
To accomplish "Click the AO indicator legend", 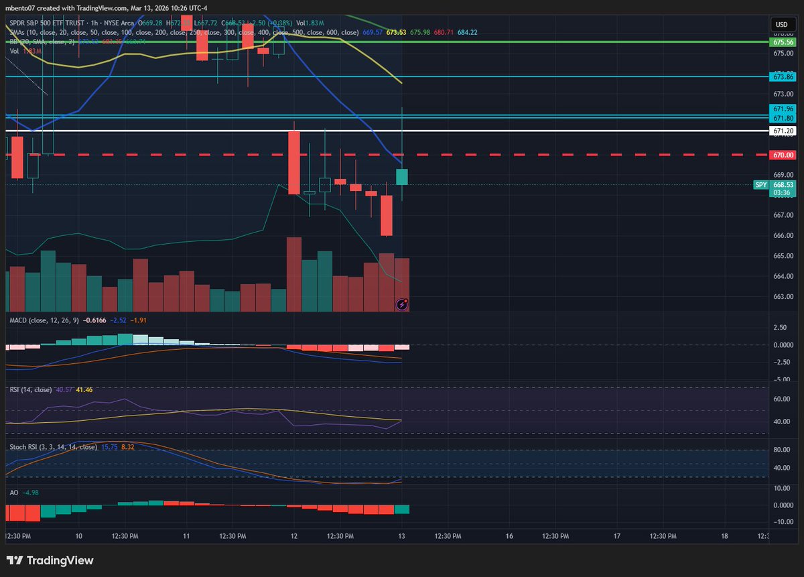I will [x=13, y=493].
